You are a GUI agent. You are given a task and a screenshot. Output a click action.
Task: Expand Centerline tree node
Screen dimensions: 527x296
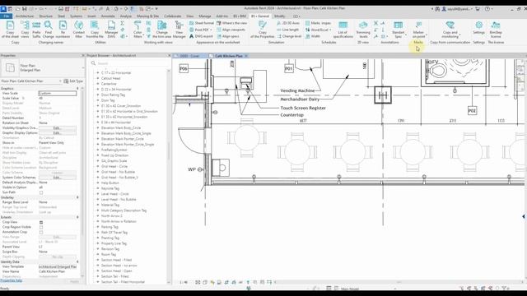point(98,84)
